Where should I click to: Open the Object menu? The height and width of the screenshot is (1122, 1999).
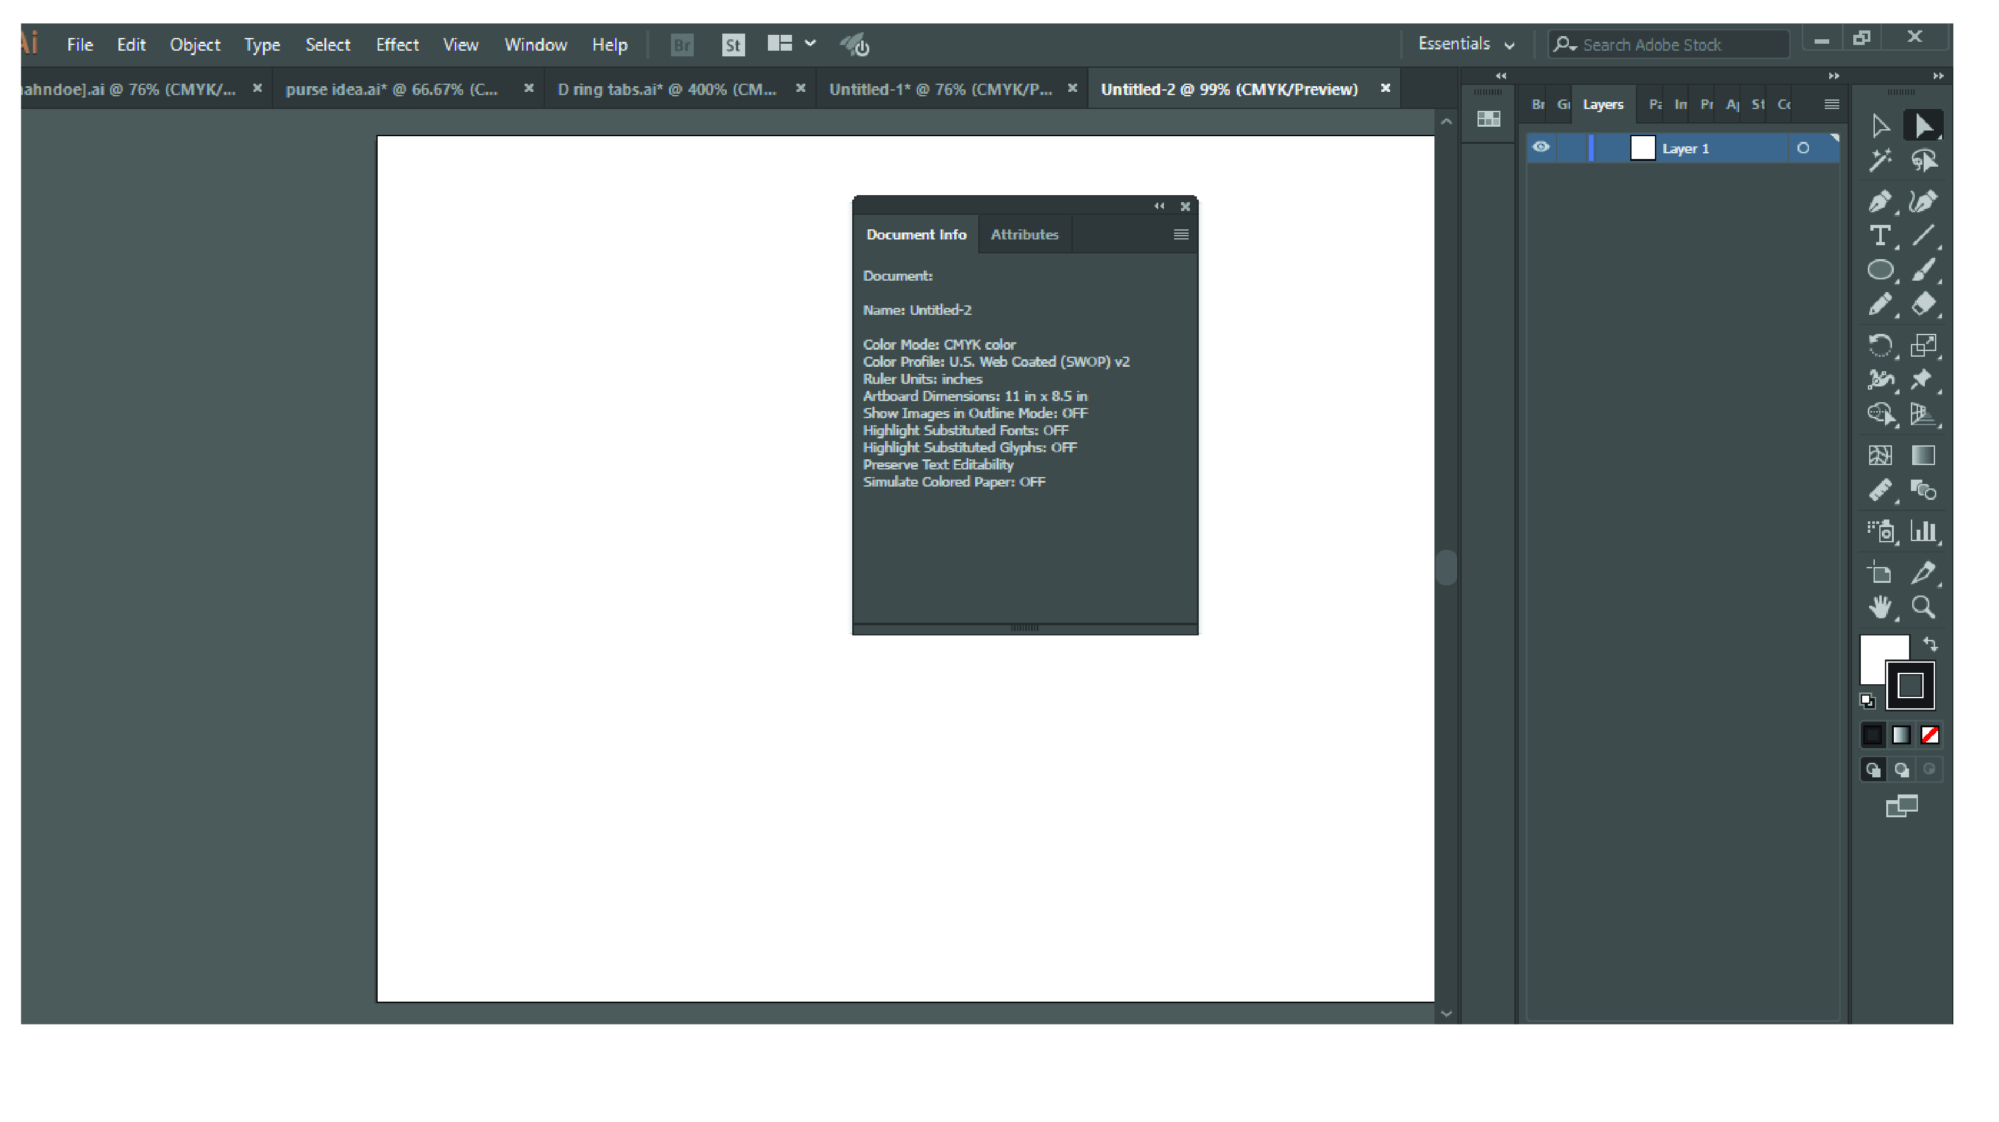point(195,44)
